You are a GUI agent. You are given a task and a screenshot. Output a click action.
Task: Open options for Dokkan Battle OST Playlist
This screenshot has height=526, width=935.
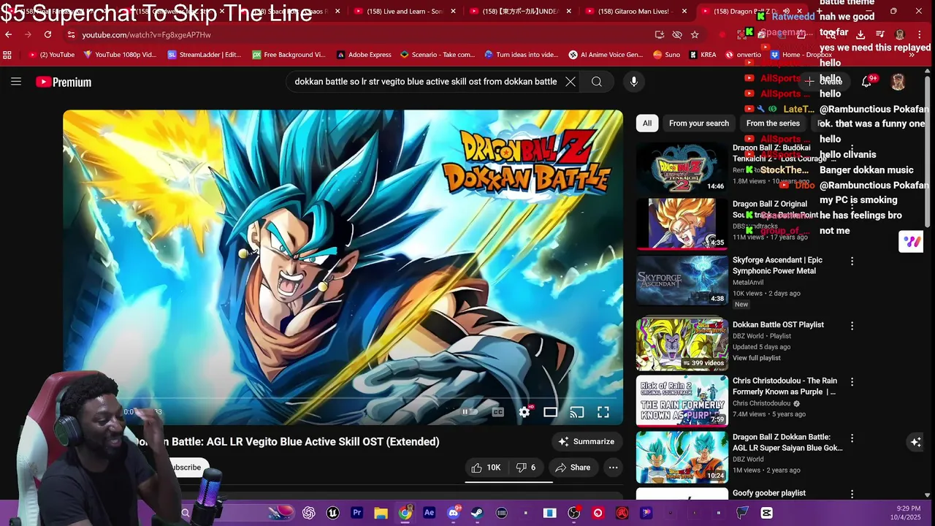click(x=852, y=325)
